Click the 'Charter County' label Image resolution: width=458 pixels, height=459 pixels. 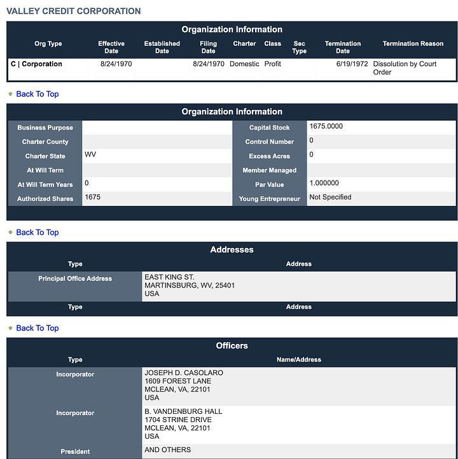tap(45, 142)
